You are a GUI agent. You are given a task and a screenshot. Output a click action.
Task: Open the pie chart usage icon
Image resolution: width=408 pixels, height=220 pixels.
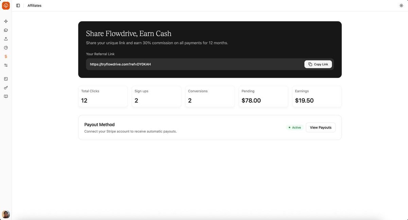6,48
